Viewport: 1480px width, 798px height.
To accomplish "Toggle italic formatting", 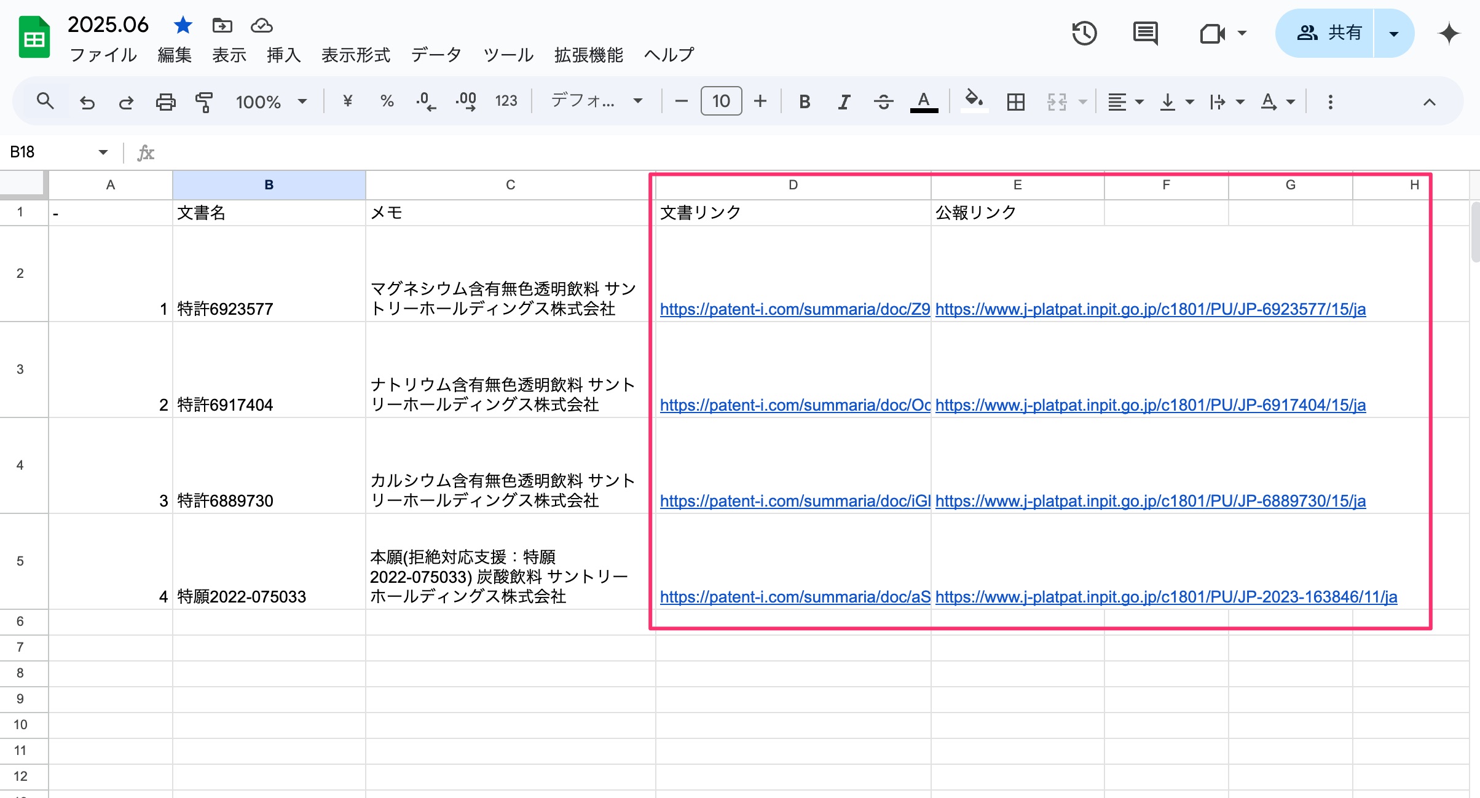I will (844, 101).
